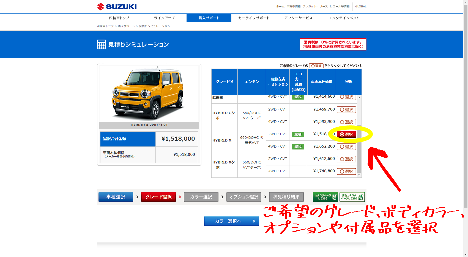Click the カラー選択 step button
Viewport: 468px width, 257px height.
(201, 197)
